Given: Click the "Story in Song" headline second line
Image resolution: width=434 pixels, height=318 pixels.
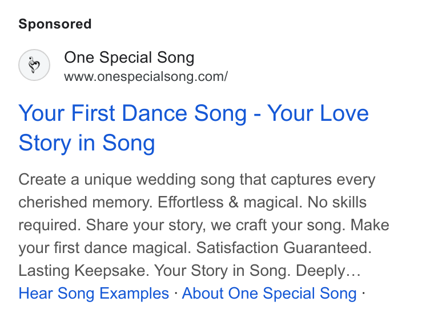Looking at the screenshot, I should pos(87,143).
